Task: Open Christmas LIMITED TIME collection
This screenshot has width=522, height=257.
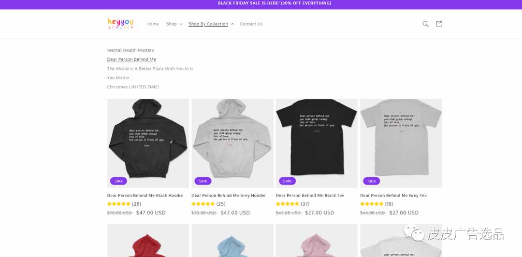Action: point(133,87)
